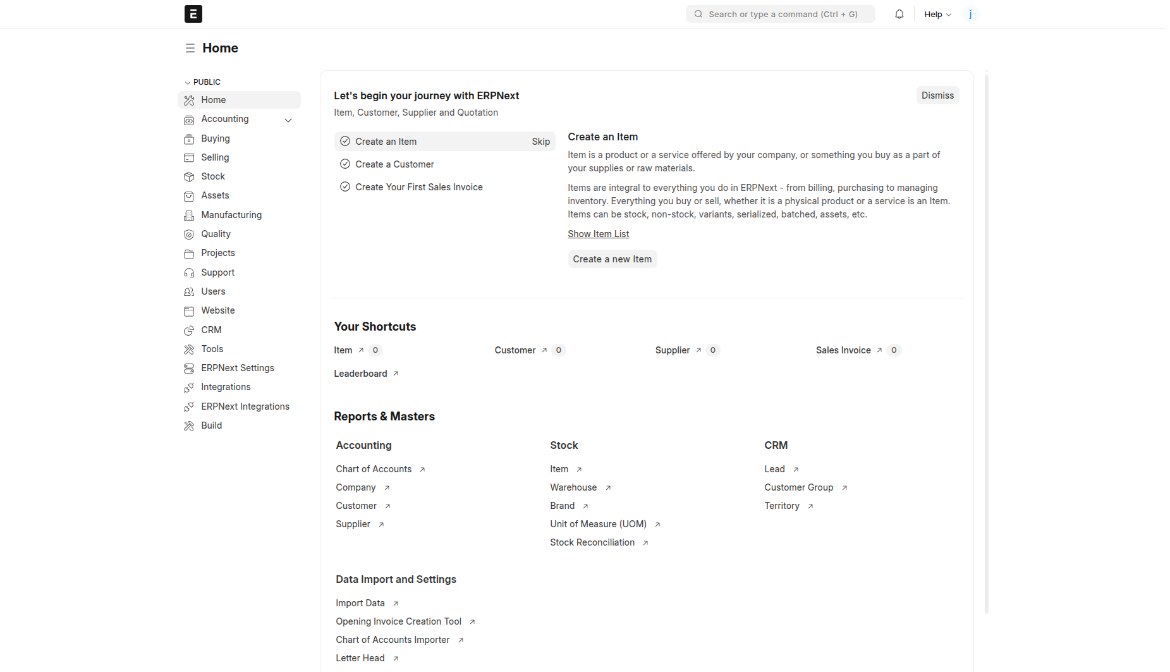
Task: Open the notifications bell
Action: (x=899, y=14)
